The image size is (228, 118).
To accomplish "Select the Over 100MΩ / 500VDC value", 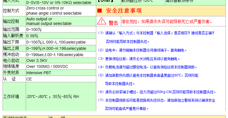I will pyautogui.click(x=47, y=66).
